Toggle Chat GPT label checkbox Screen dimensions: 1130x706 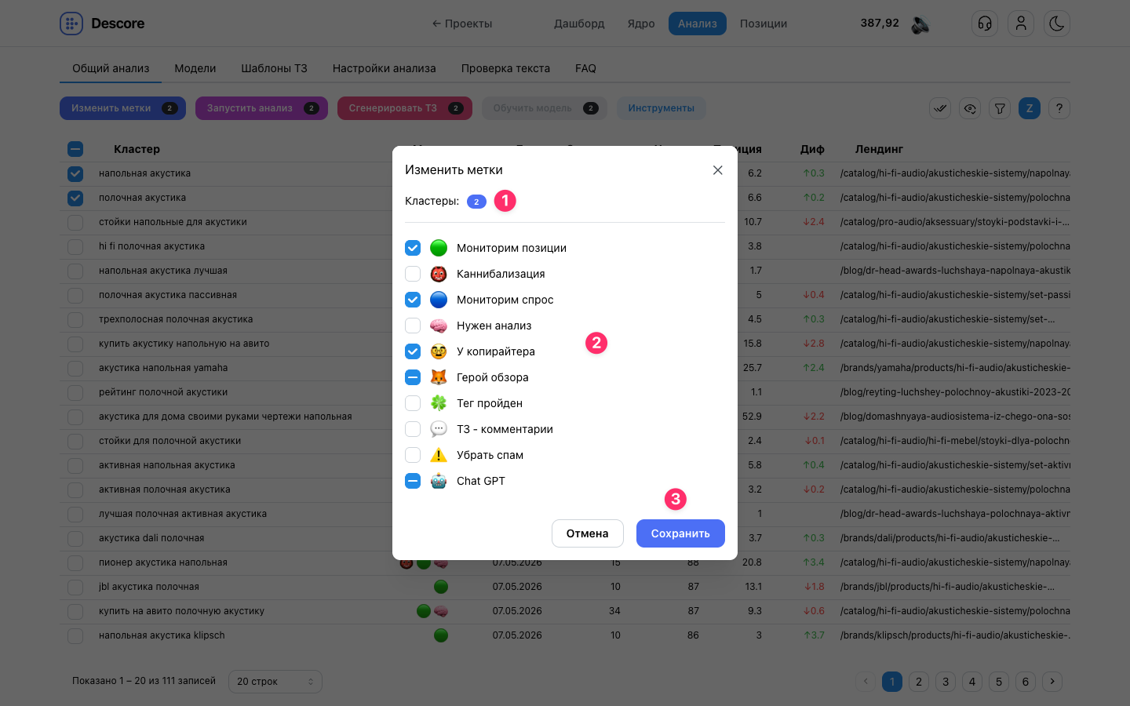pos(413,481)
